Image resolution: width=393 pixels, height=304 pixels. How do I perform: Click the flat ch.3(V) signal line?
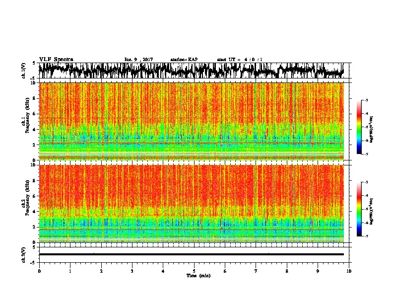tap(192, 254)
